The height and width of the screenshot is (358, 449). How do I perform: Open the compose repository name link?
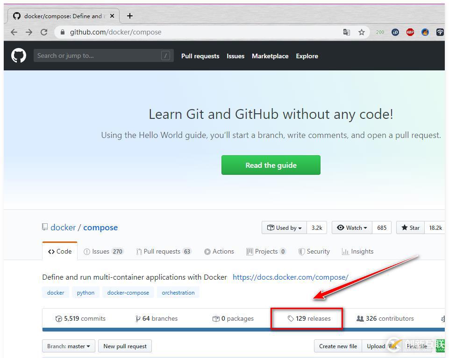pos(100,227)
